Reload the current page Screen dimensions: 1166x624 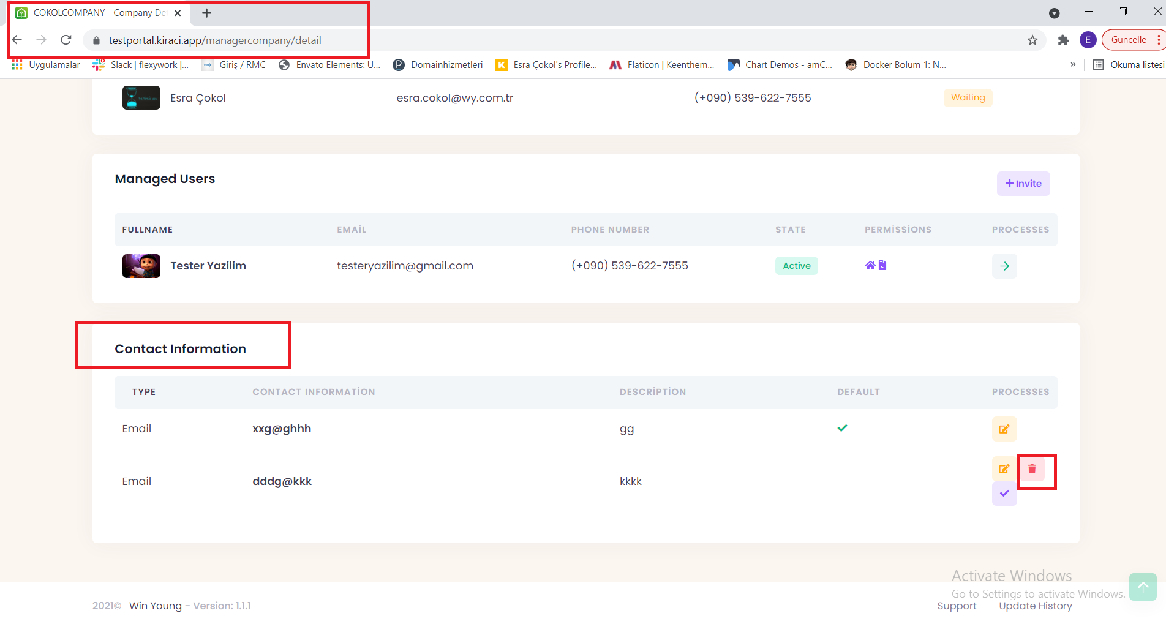[66, 40]
